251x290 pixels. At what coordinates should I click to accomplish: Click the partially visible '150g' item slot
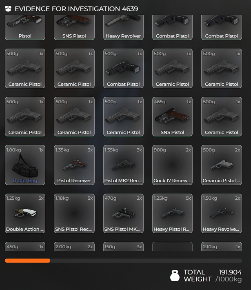123,246
